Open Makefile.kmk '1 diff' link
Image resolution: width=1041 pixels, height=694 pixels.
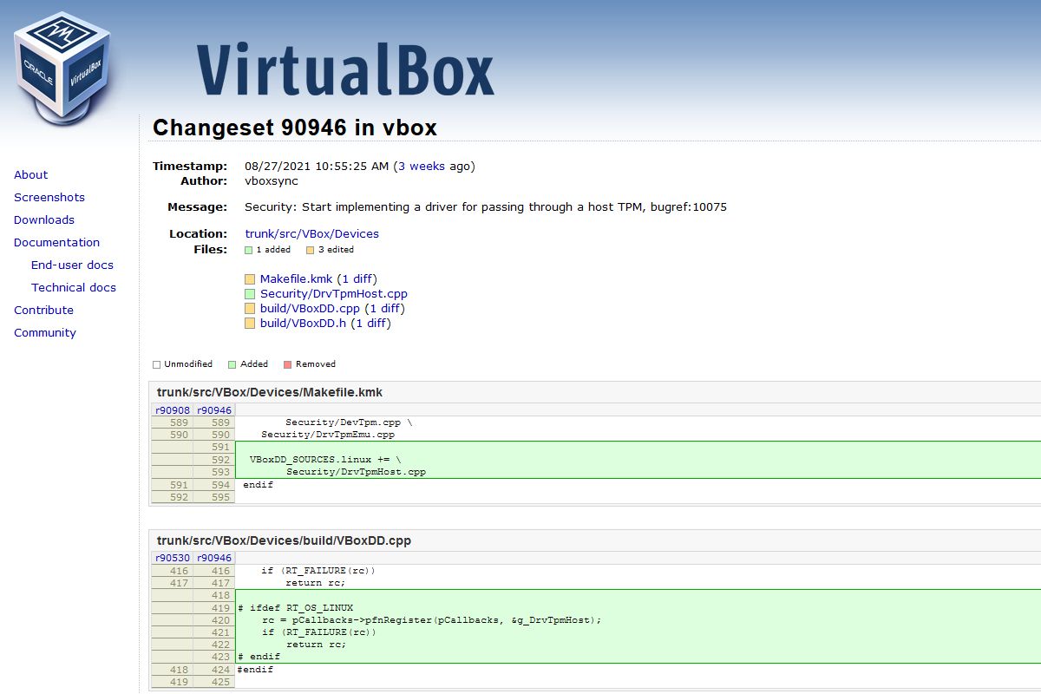pyautogui.click(x=357, y=279)
